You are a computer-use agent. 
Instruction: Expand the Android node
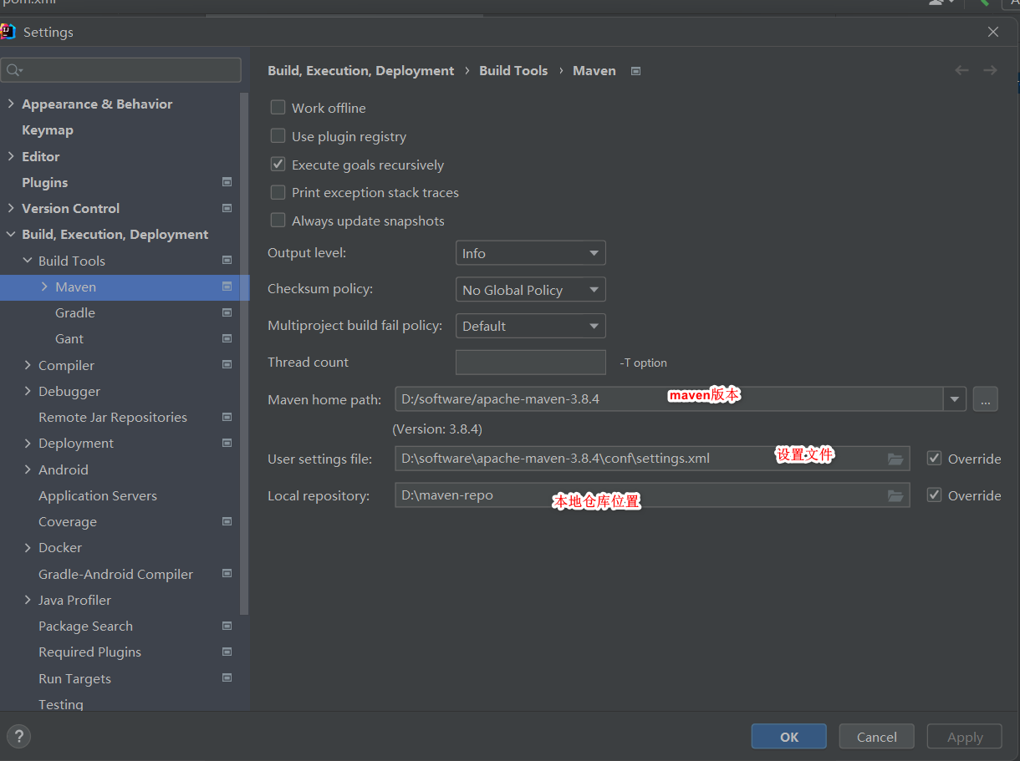28,469
